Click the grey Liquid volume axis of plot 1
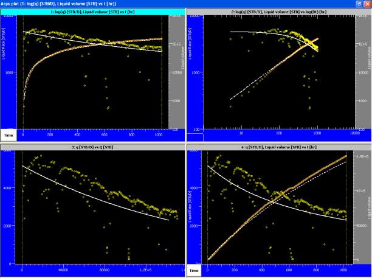The image size is (372, 278). (x=176, y=72)
